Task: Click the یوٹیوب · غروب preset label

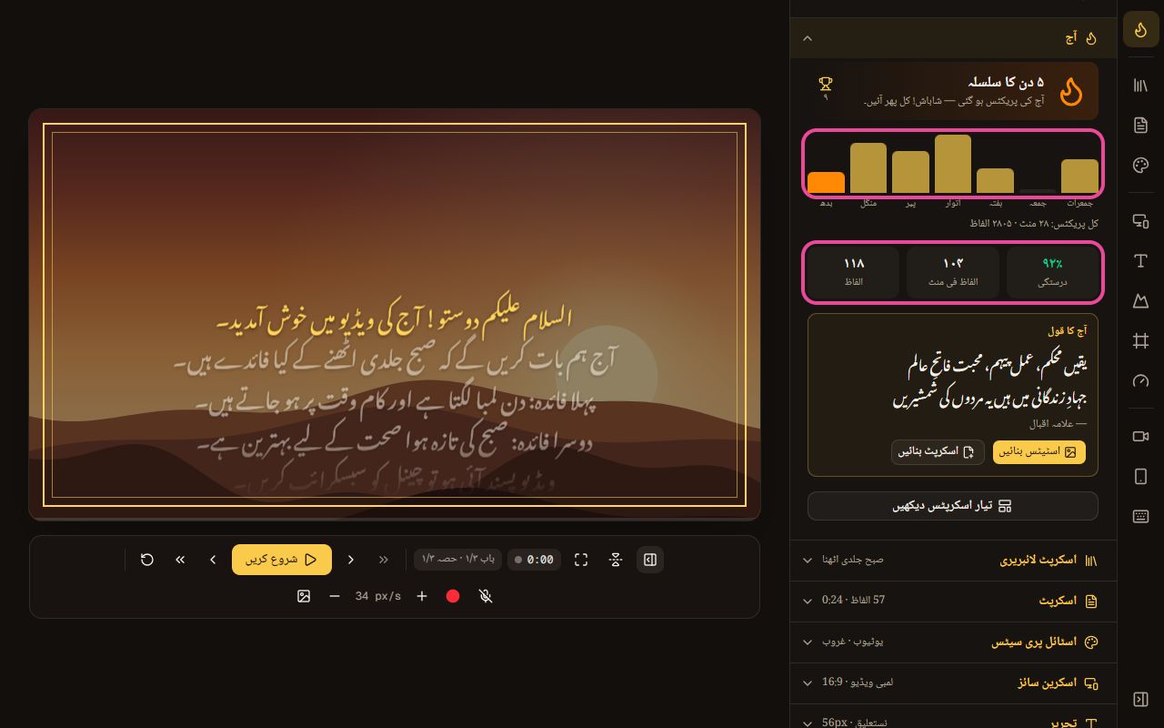Action: 852,642
